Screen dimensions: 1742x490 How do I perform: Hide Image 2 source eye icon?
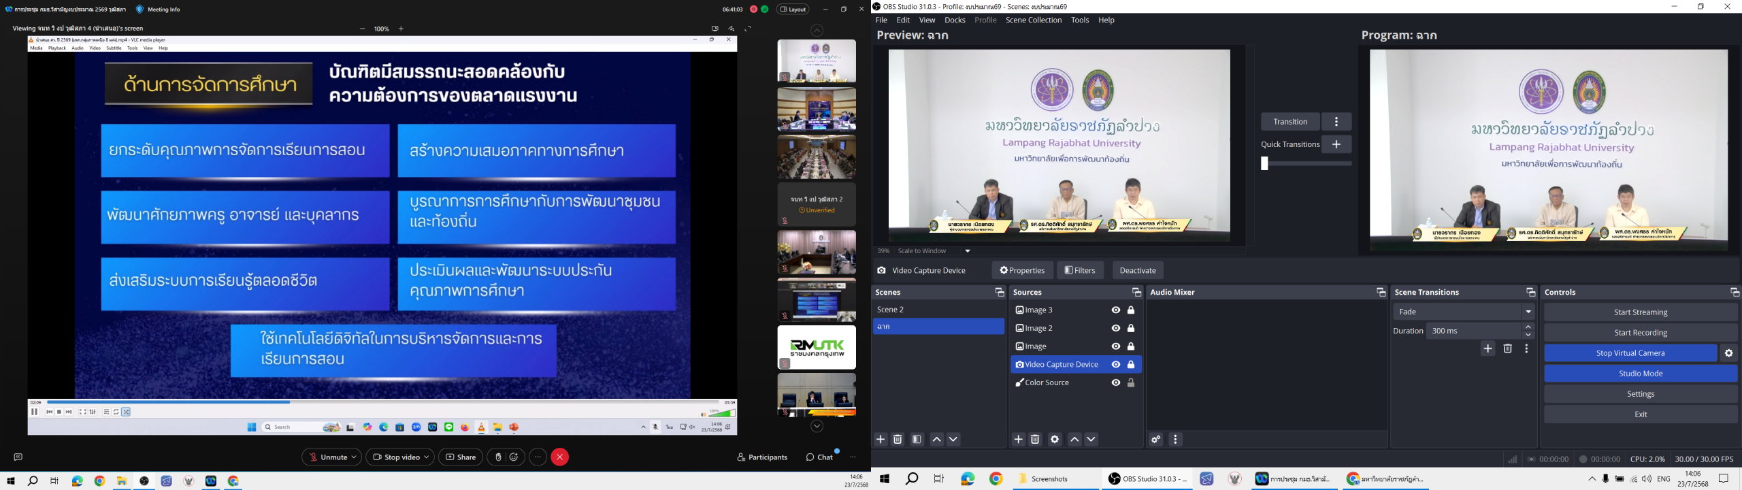1116,329
